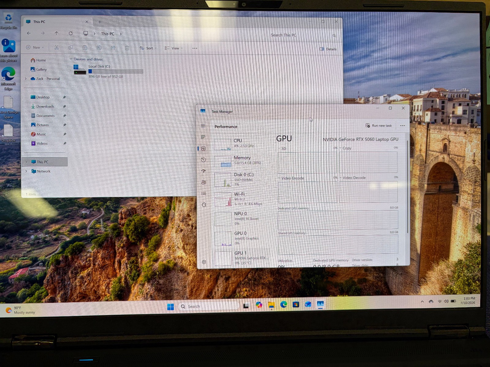The height and width of the screenshot is (367, 490).
Task: Open the Sort dropdown in File Explorer
Action: point(148,48)
